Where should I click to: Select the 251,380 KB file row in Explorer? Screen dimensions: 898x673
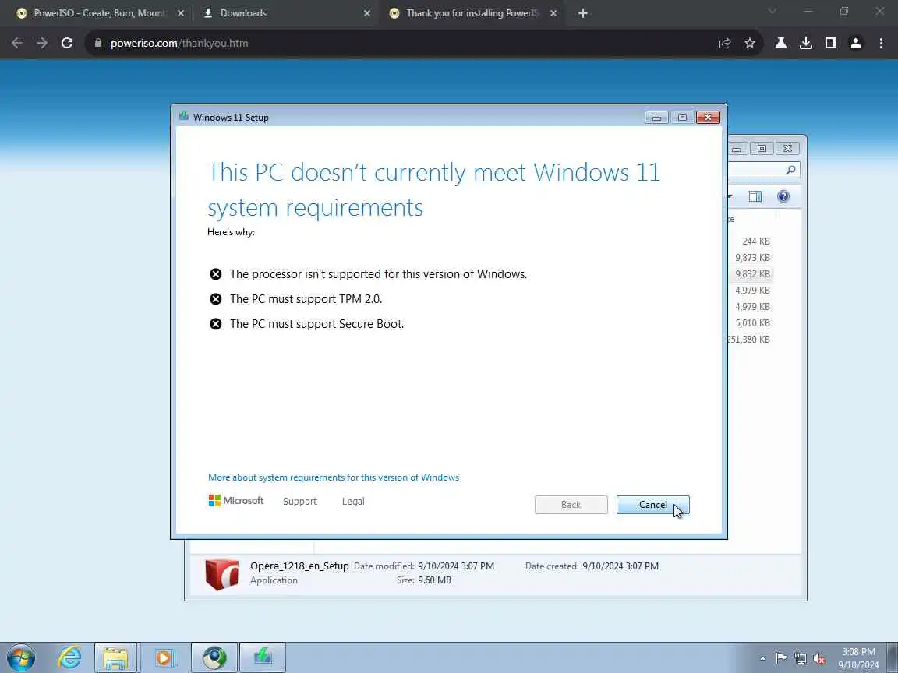pyautogui.click(x=749, y=340)
